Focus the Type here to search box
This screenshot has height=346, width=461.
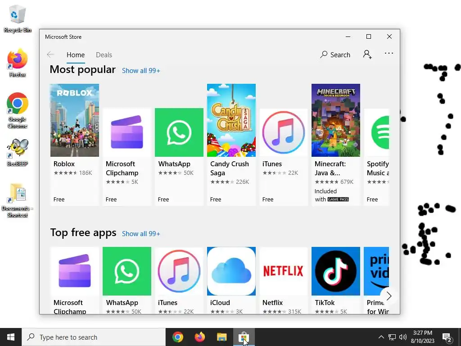pyautogui.click(x=94, y=337)
